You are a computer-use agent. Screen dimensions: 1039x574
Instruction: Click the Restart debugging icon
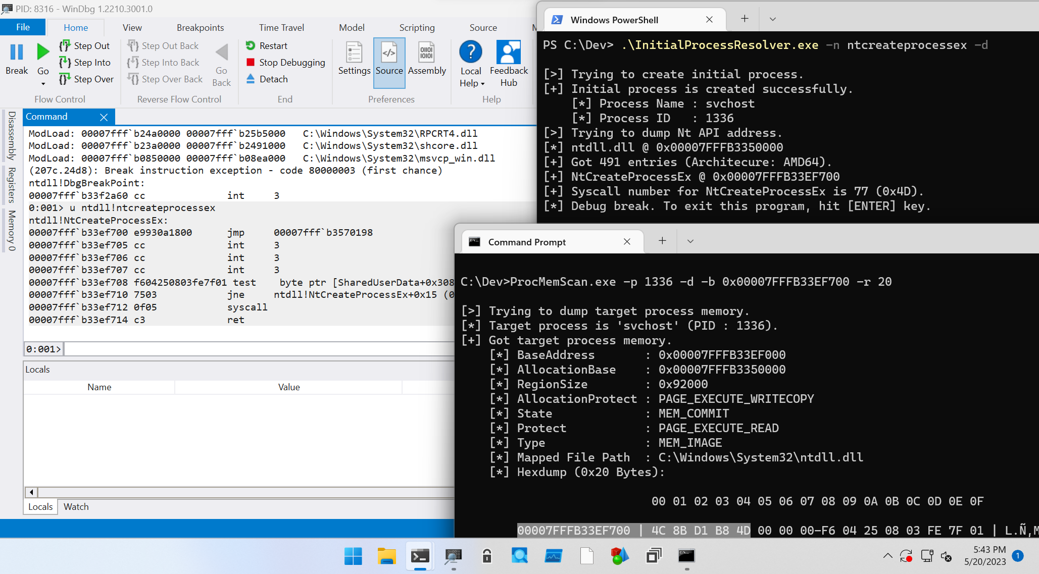pyautogui.click(x=251, y=46)
